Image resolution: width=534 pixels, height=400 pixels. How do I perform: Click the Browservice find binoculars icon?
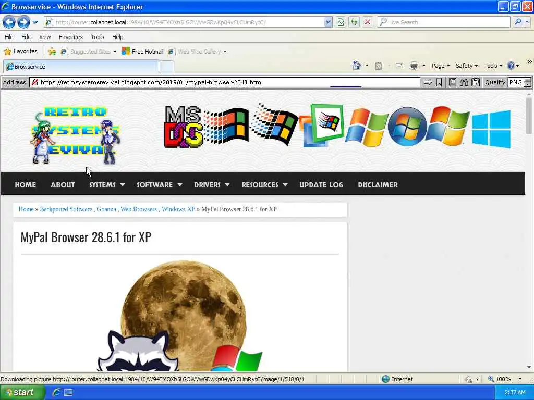click(464, 82)
